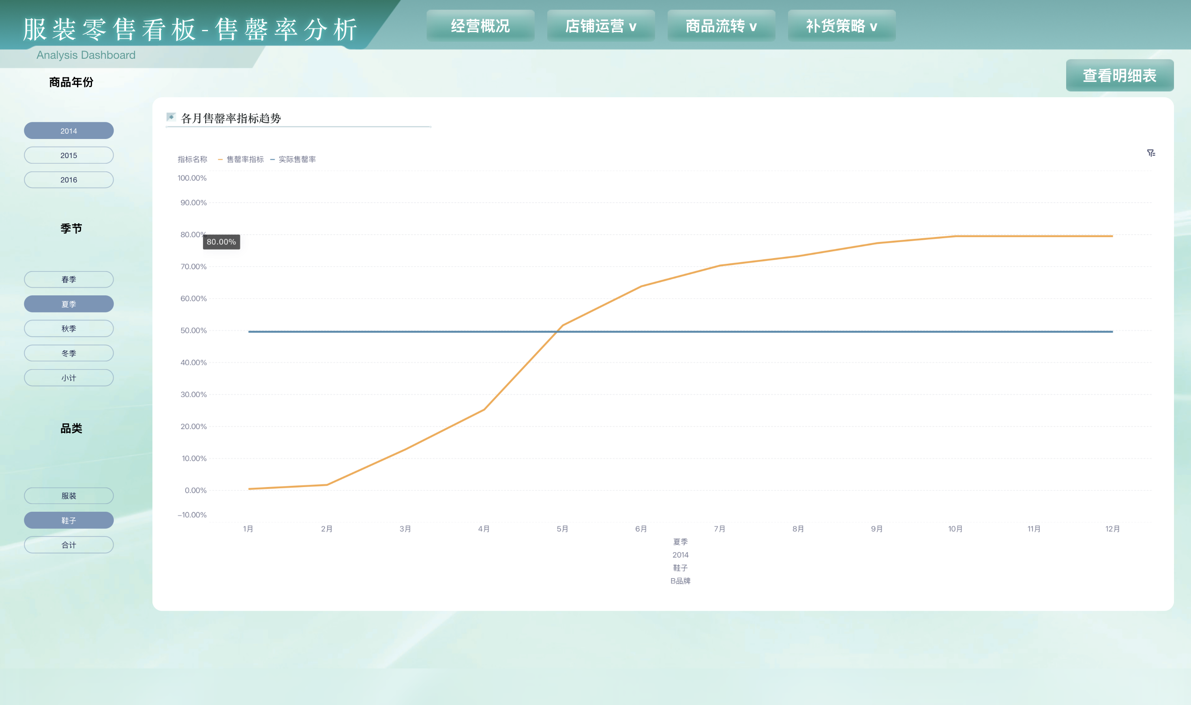Screen dimensions: 1191x705
Task: Select the 冬季 season filter
Action: pos(69,352)
